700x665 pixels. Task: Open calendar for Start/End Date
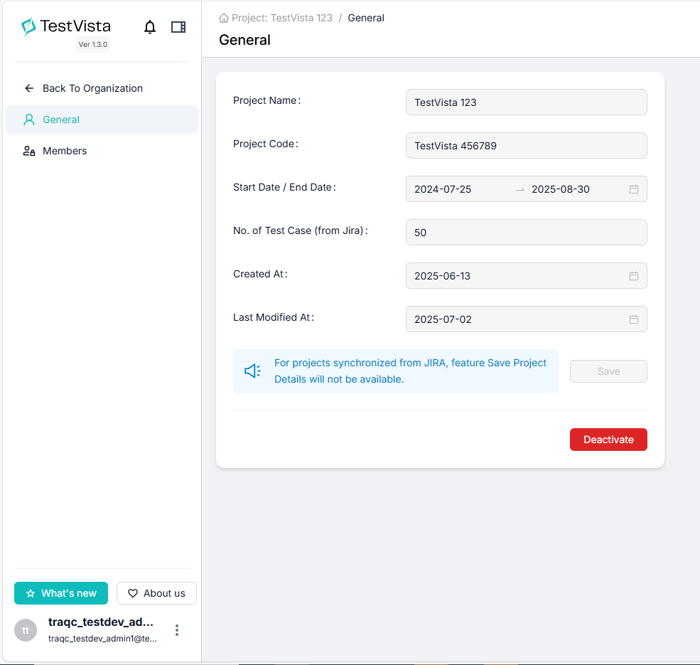pyautogui.click(x=633, y=189)
